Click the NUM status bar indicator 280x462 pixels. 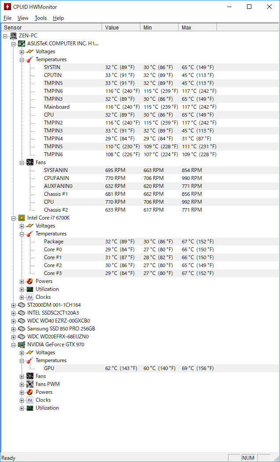click(248, 458)
